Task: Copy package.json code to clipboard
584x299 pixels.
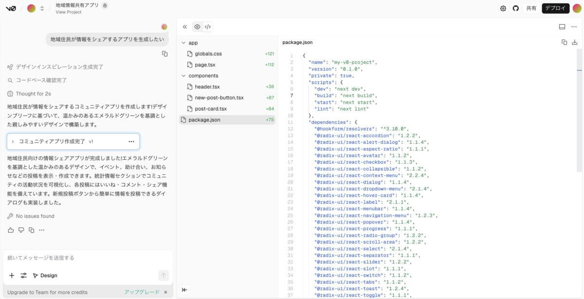Action: click(x=564, y=42)
